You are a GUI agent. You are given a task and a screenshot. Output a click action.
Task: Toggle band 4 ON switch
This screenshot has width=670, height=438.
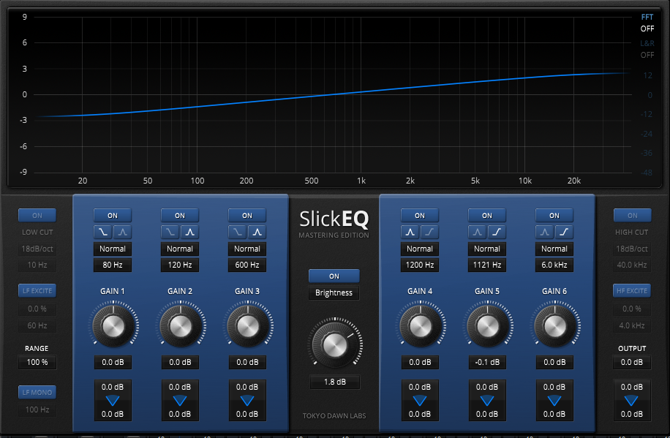click(x=420, y=216)
